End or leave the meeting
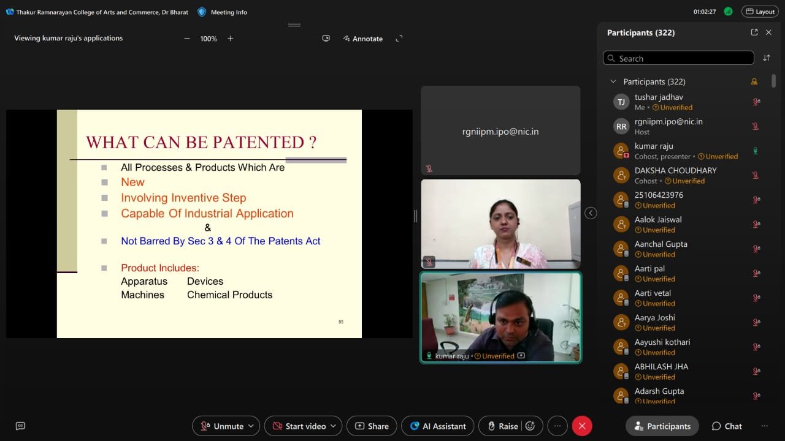785x441 pixels. (582, 426)
